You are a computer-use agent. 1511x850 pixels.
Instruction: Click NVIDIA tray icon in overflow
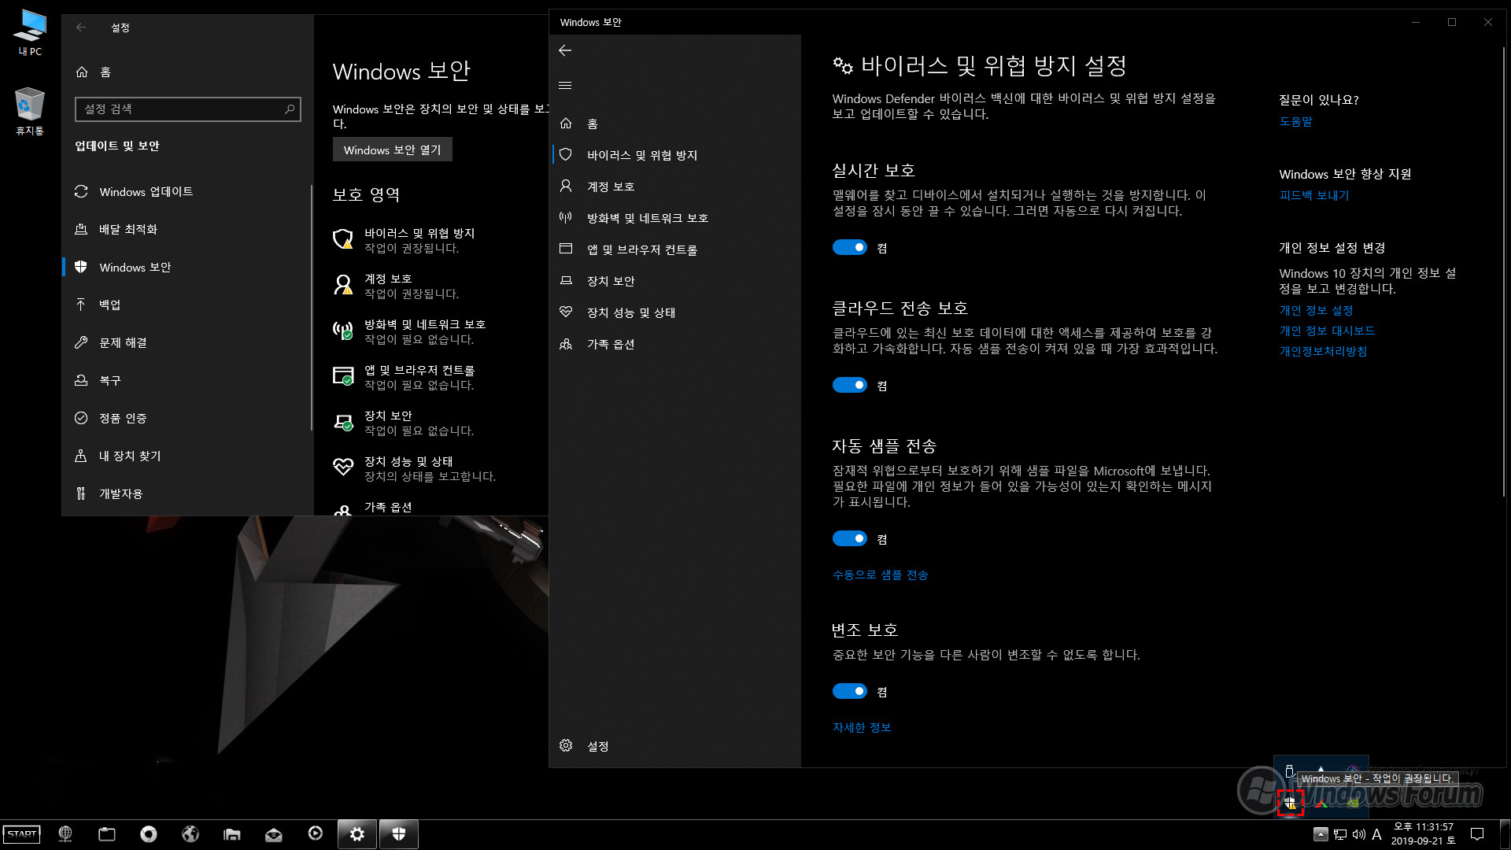(1353, 803)
